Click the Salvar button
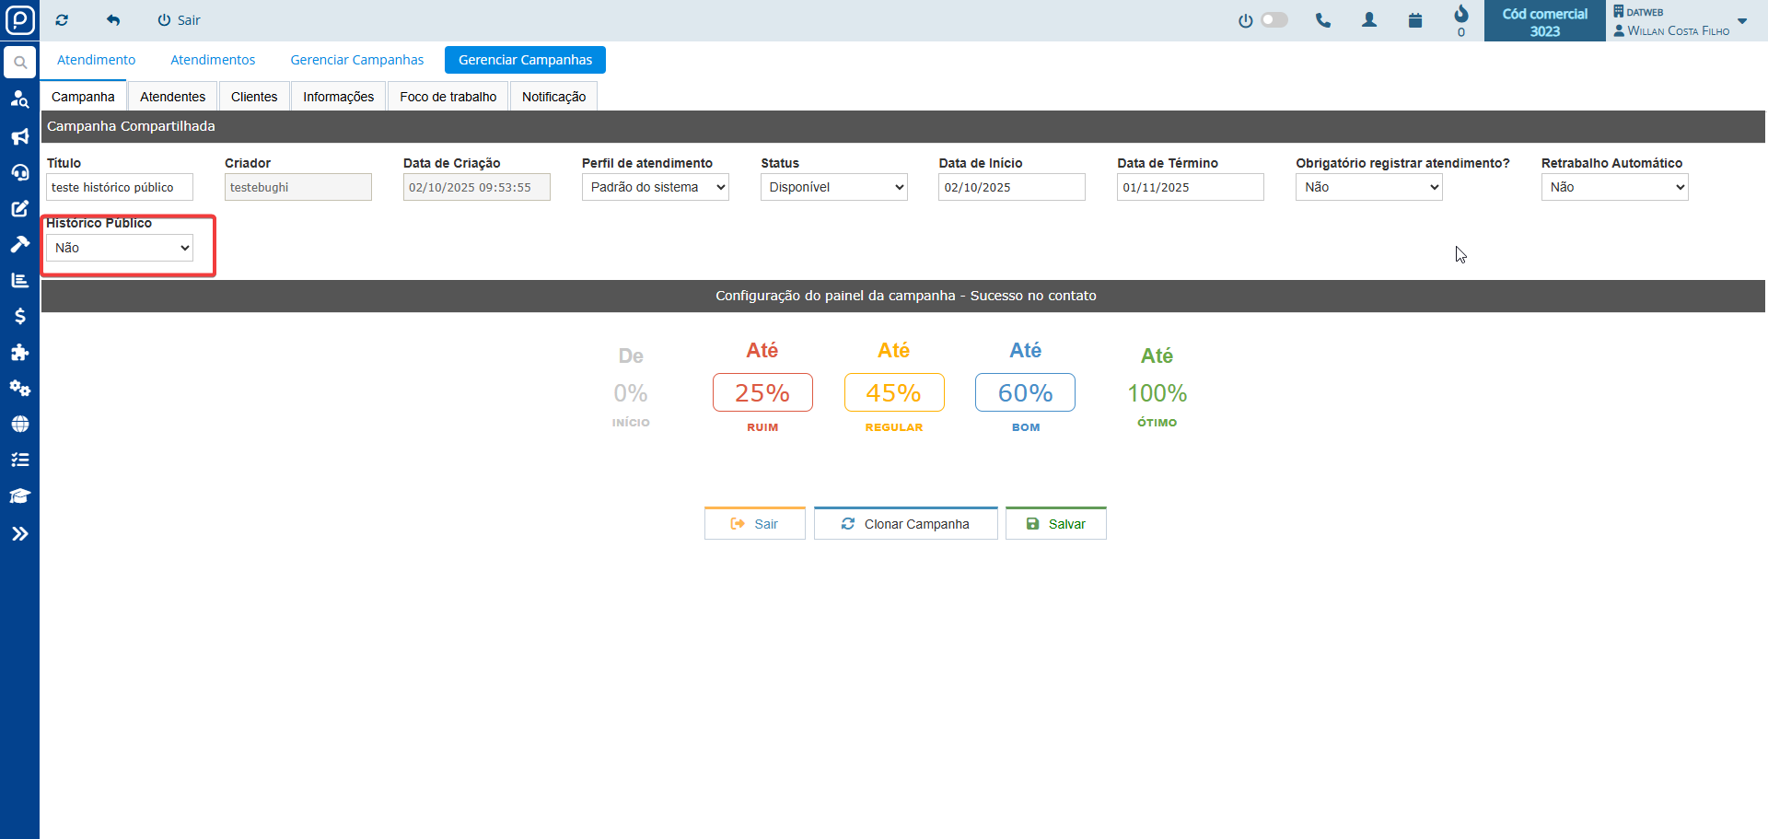Screen dimensions: 1768x839 [x=1055, y=524]
